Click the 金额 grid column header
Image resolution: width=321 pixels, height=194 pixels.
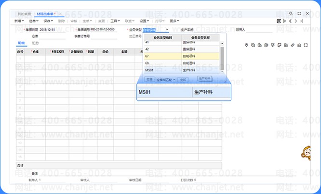point(124,52)
